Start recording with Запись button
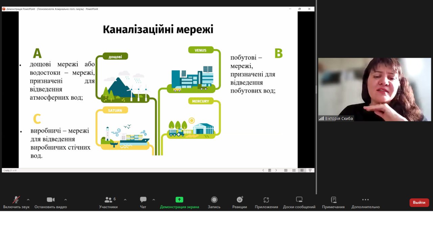Image resolution: width=433 pixels, height=243 pixels. click(x=214, y=202)
